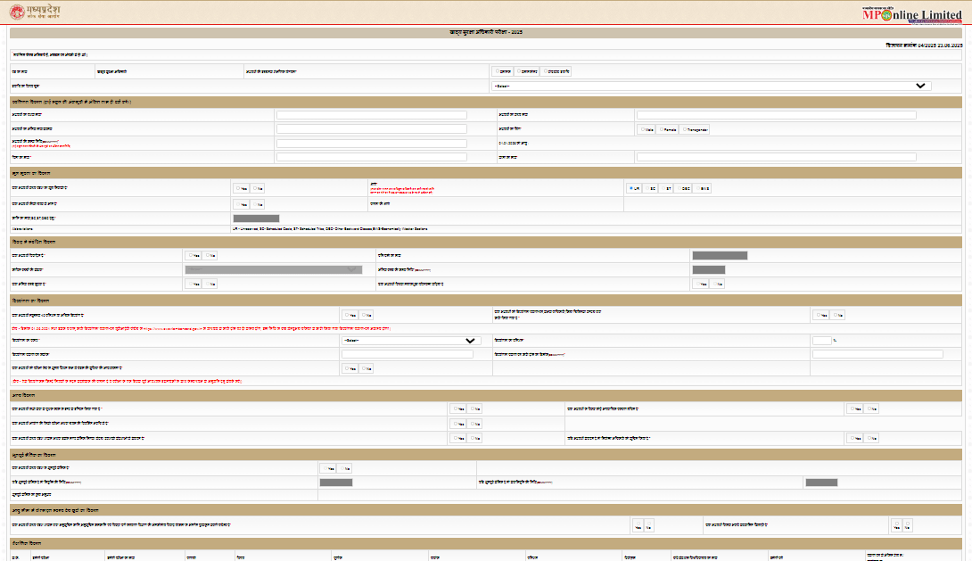Select Yes in age relaxation section's left question
The width and height of the screenshot is (972, 561).
[x=638, y=525]
